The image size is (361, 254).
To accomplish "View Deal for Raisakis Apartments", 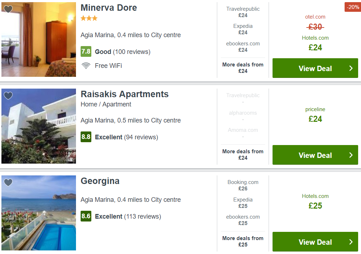I will pyautogui.click(x=315, y=155).
